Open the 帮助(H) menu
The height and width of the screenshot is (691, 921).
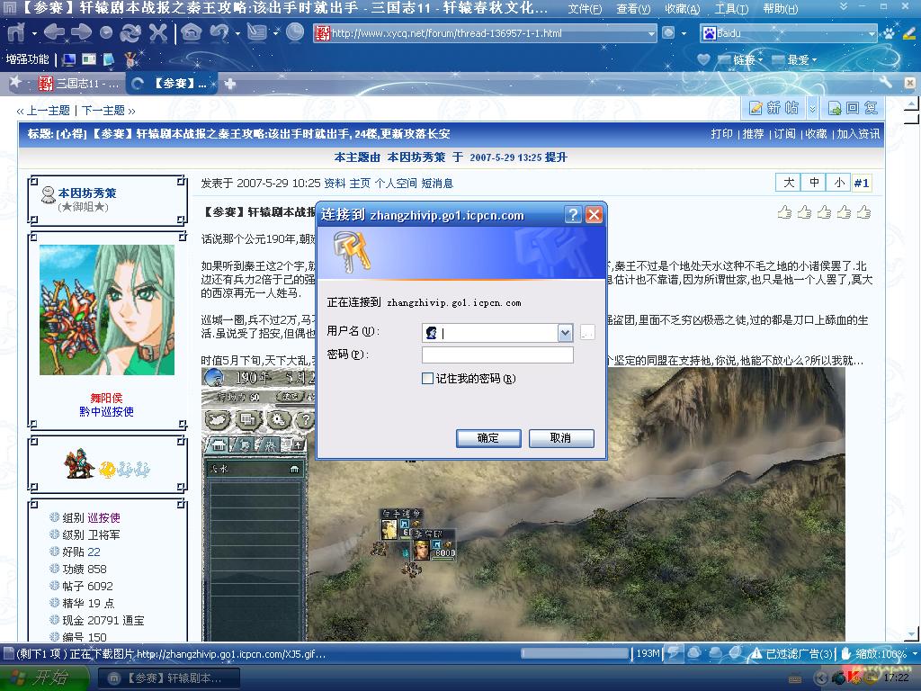tap(780, 9)
